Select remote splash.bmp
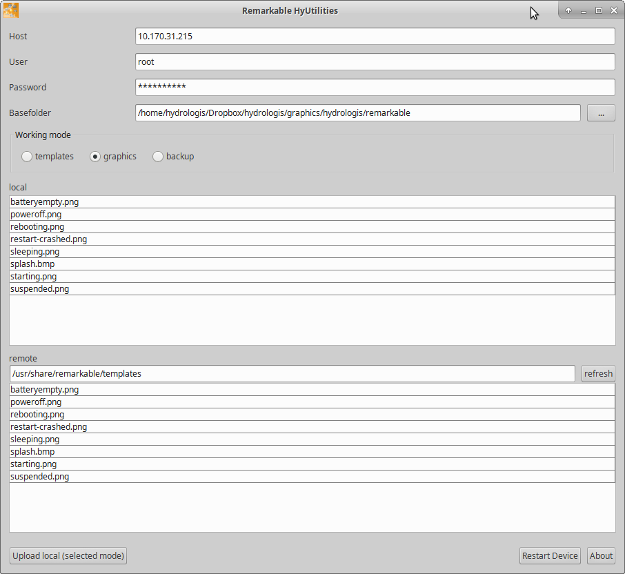Screen dimensions: 625x574 coord(312,452)
